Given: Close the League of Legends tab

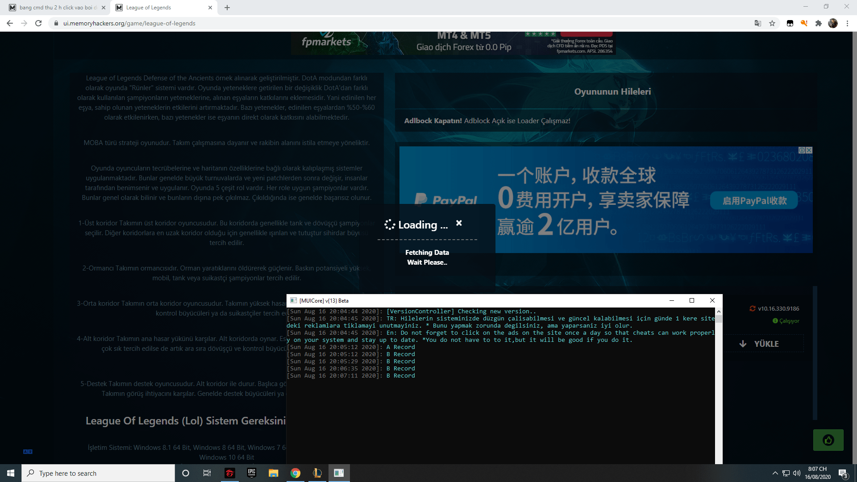Looking at the screenshot, I should (210, 8).
